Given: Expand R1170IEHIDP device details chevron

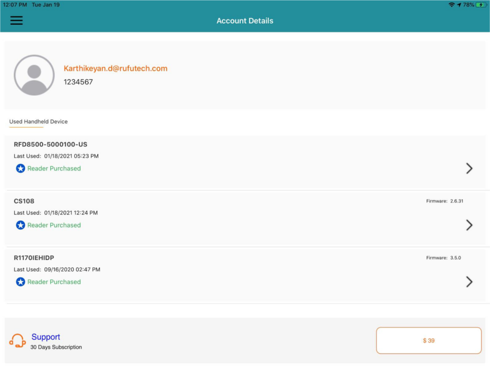Looking at the screenshot, I should (x=469, y=282).
